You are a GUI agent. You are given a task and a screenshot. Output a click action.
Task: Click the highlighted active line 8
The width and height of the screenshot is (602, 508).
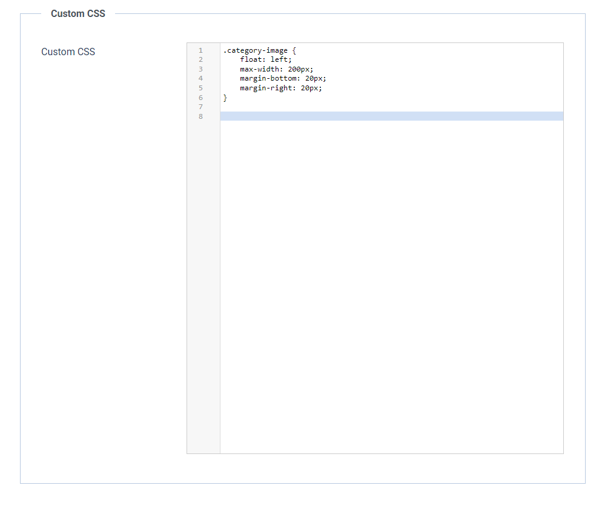(388, 116)
